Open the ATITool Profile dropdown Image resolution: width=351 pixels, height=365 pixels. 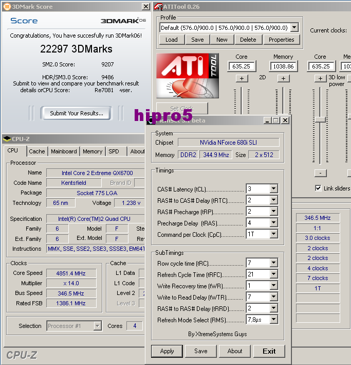tap(294, 27)
